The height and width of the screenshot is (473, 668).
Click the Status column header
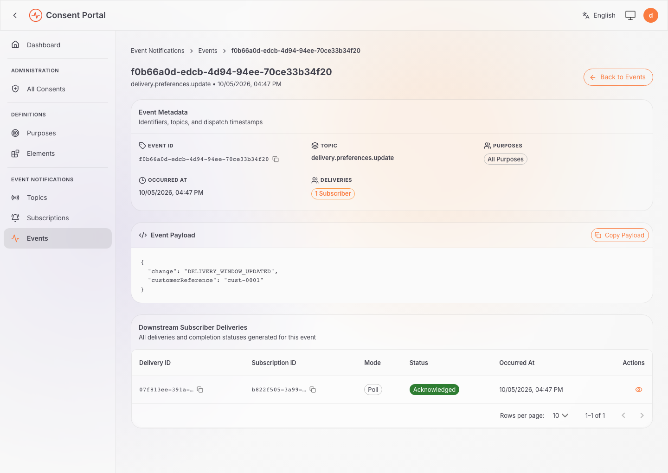pyautogui.click(x=418, y=363)
